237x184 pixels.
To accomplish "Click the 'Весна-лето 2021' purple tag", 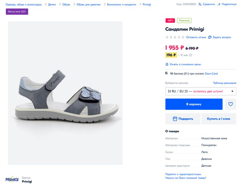I will pyautogui.click(x=17, y=12).
